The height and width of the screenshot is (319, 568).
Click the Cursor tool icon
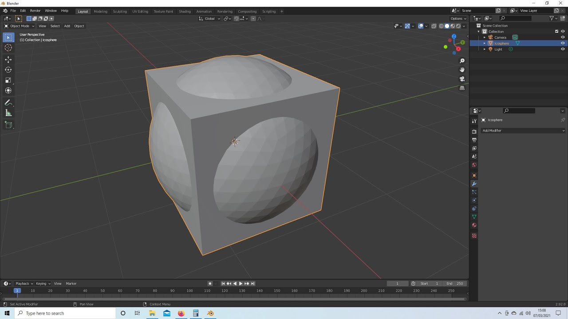pyautogui.click(x=8, y=48)
